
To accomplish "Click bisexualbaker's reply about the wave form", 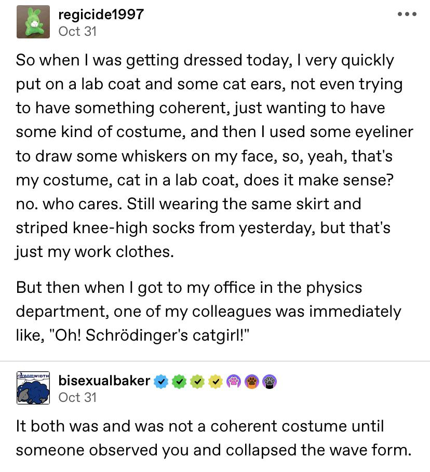I will tap(213, 438).
